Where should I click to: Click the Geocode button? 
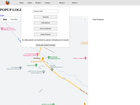pos(46,17)
